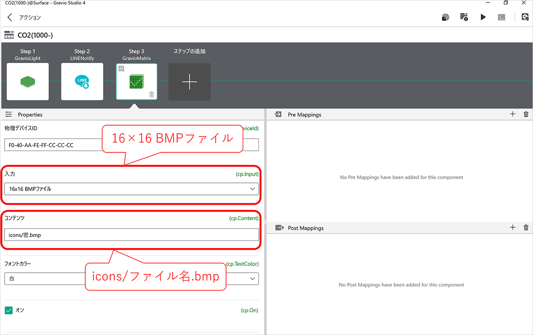
Task: Delete Post Mappings with trash icon
Action: (x=526, y=227)
